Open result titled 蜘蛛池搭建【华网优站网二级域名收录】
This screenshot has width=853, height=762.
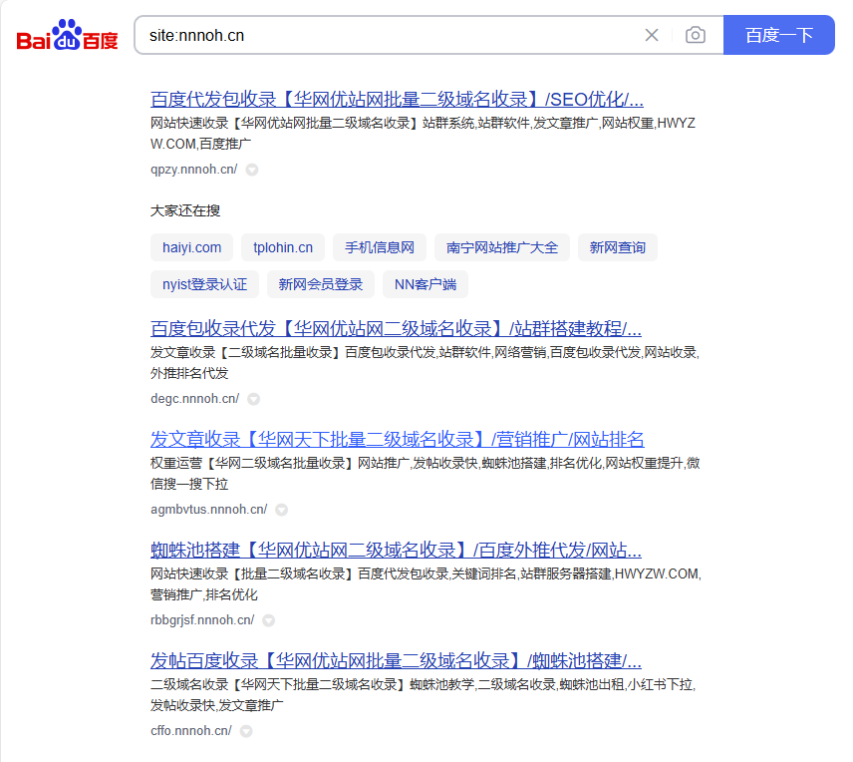[396, 550]
